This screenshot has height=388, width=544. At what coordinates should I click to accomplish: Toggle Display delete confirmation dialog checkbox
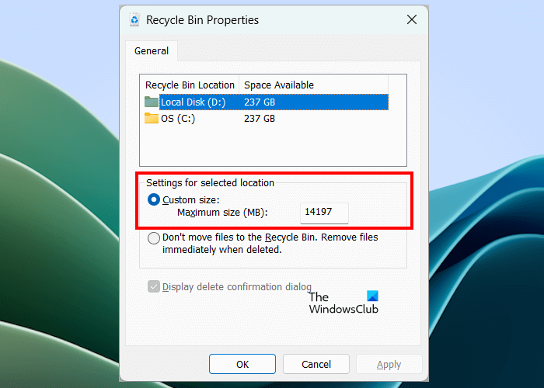click(153, 286)
